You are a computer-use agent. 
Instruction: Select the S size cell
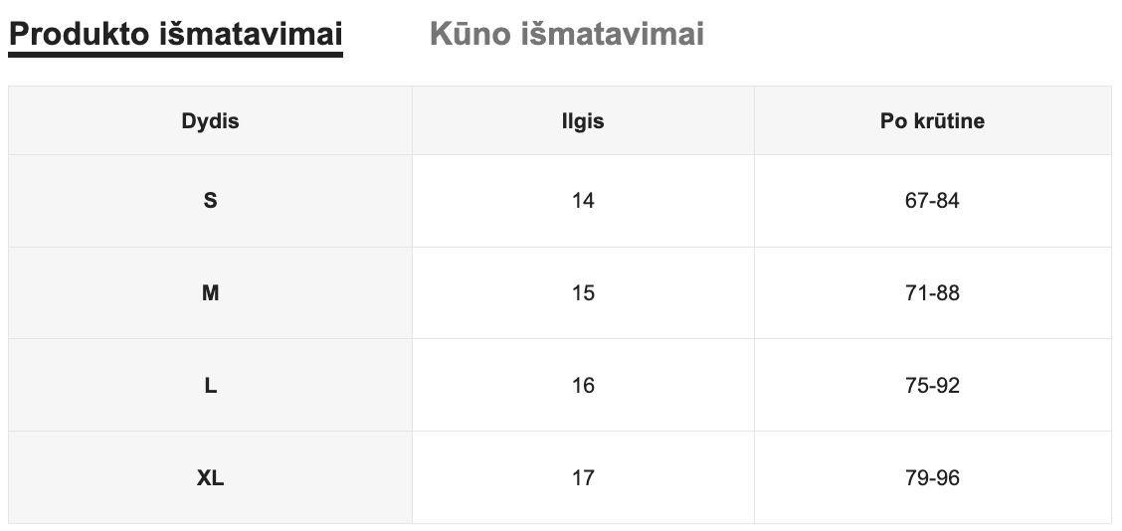pyautogui.click(x=210, y=201)
